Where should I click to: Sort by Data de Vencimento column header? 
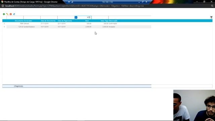click(x=48, y=21)
